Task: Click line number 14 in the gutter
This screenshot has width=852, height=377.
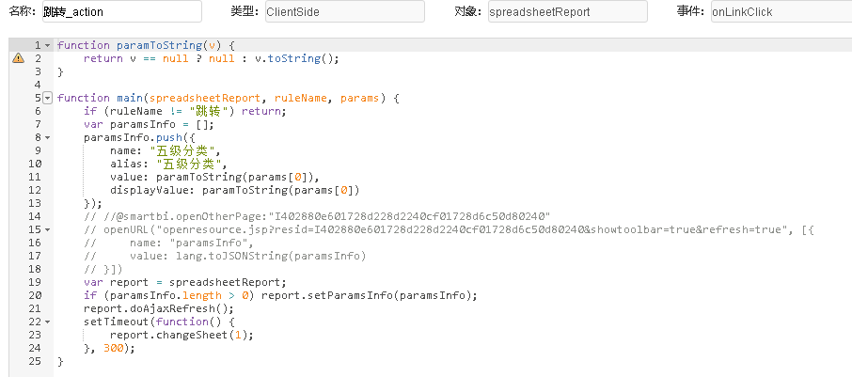Action: coord(36,216)
